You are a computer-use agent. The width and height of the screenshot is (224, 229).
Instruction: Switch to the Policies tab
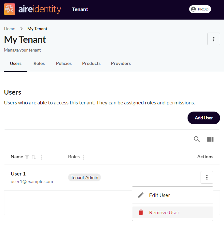point(64,63)
